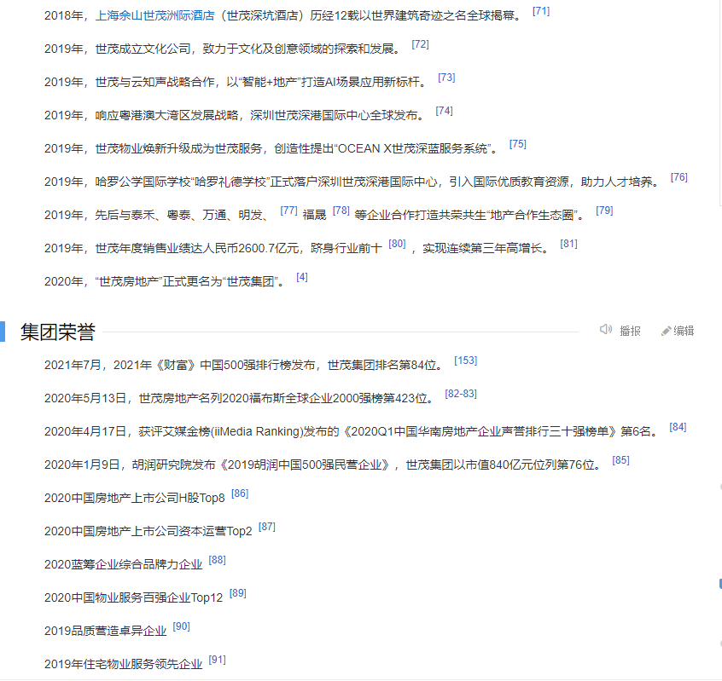
Task: Click the text 世茂房地产 正式更名为 世茂集团
Action: tap(189, 281)
